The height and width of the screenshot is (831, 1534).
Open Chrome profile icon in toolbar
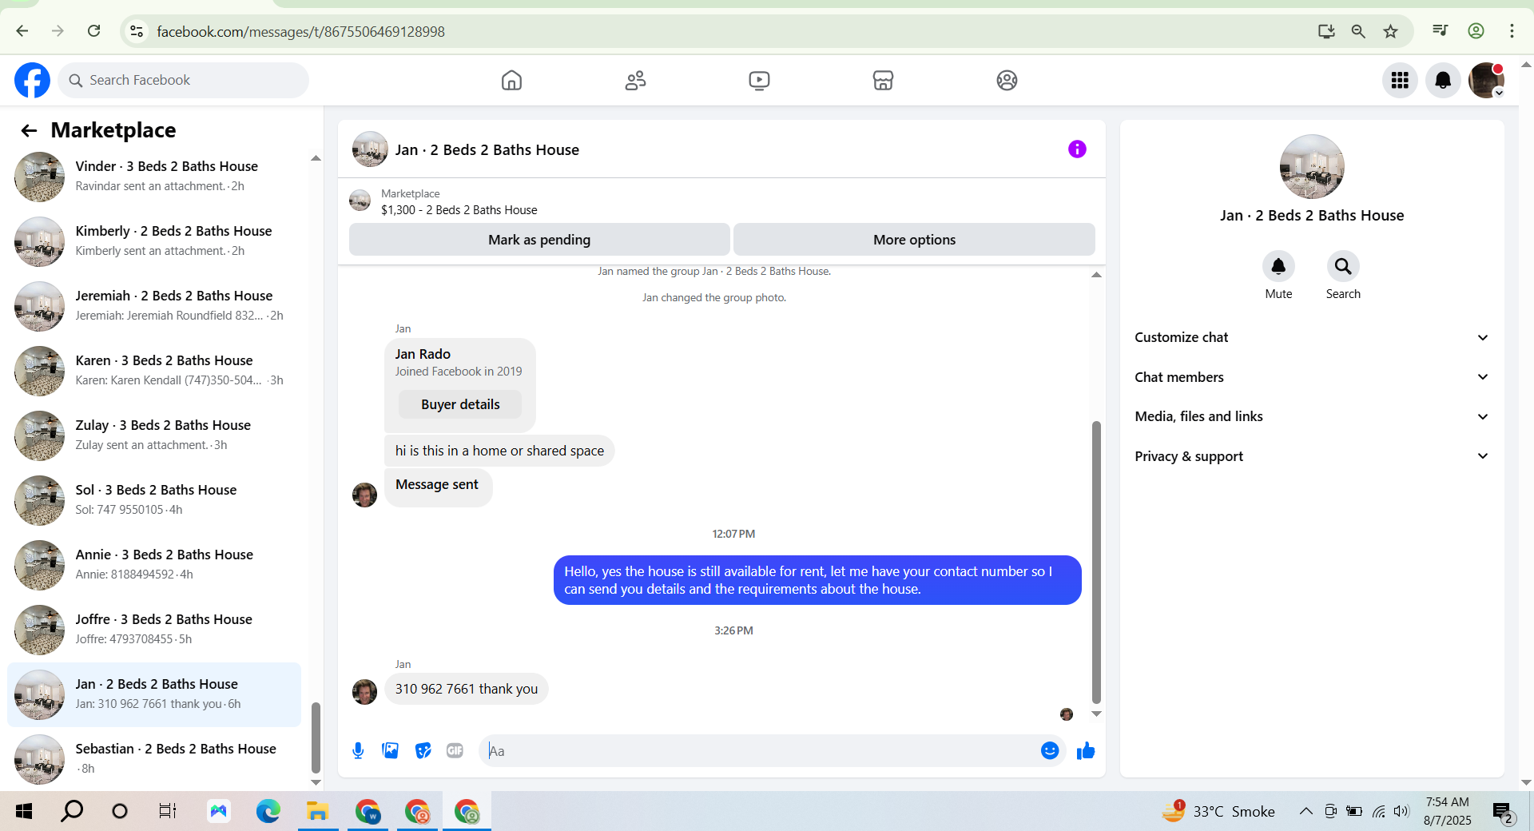click(x=1476, y=31)
